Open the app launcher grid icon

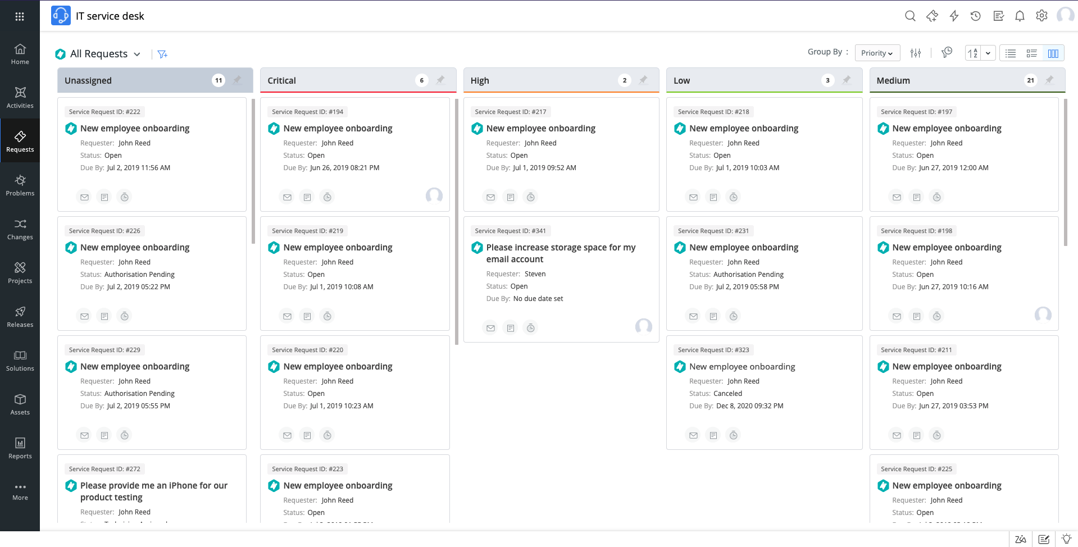click(20, 16)
